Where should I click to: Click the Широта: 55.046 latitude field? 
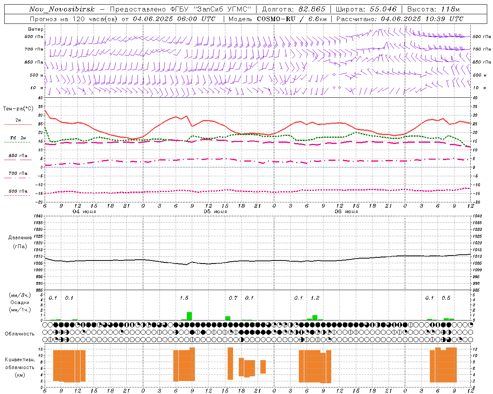point(366,9)
